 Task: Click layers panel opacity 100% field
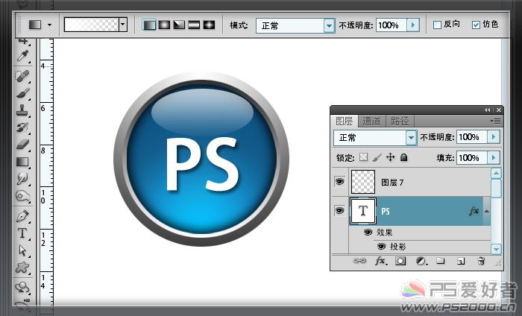tap(472, 137)
